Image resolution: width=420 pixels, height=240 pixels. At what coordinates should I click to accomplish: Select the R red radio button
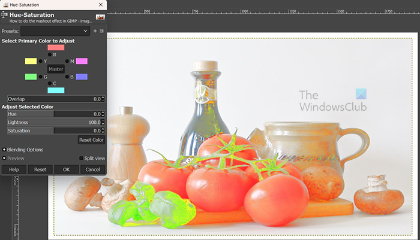click(x=50, y=54)
